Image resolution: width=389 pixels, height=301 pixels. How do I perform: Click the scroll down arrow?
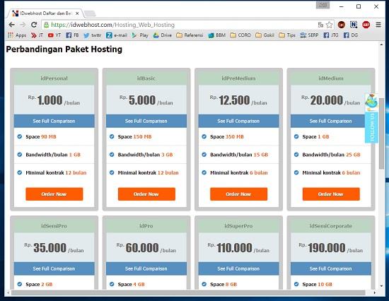click(x=381, y=286)
